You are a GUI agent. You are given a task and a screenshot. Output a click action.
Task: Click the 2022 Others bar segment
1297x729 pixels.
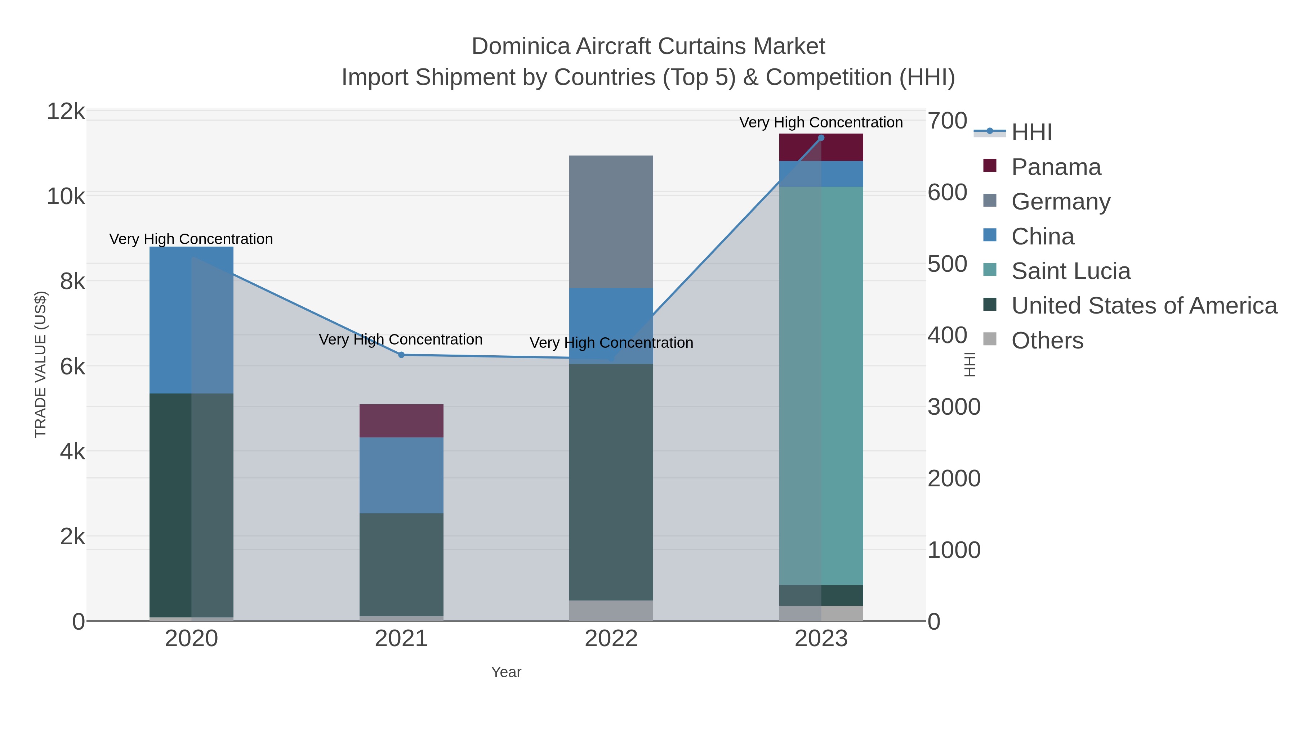(611, 610)
